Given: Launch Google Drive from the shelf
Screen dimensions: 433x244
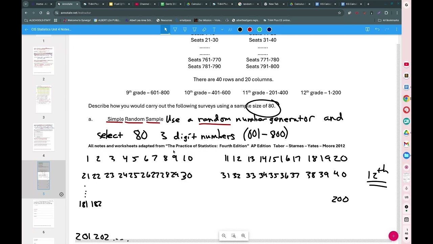Looking at the screenshot, I should (x=406, y=133).
